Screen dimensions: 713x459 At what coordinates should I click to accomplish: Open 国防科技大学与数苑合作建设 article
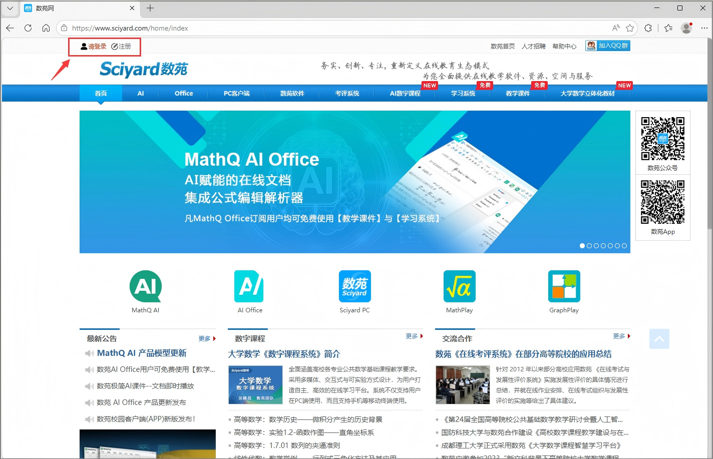535,432
